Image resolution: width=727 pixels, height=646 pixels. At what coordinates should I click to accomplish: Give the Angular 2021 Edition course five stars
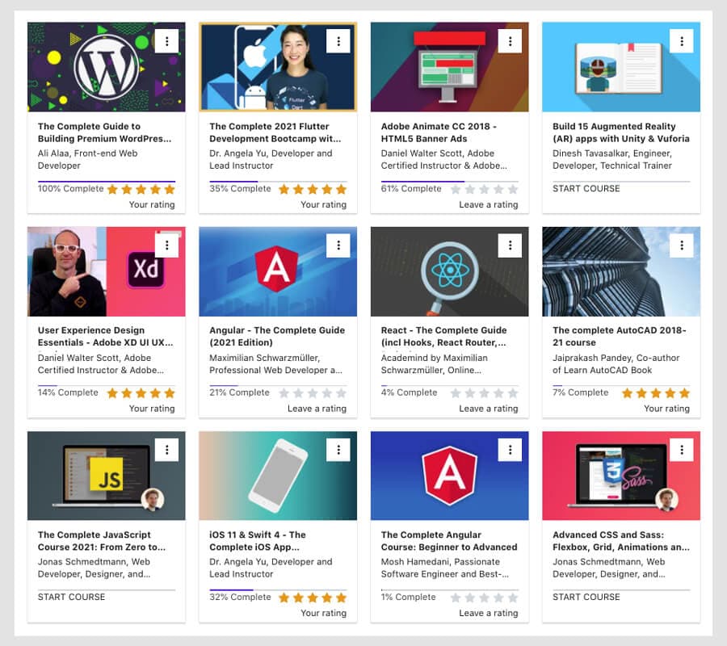340,392
